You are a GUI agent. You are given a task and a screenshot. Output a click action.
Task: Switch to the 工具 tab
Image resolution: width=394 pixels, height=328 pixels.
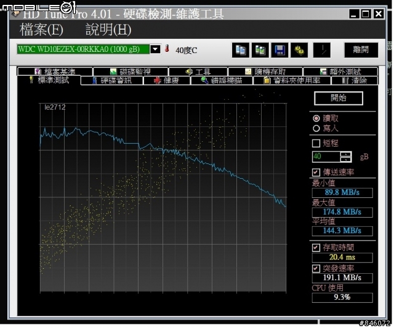pos(198,72)
